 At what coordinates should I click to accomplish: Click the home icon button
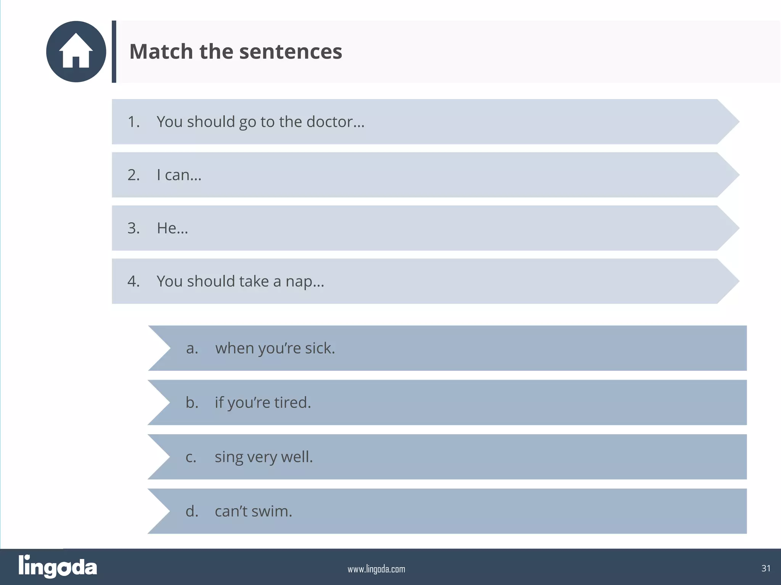tap(76, 51)
